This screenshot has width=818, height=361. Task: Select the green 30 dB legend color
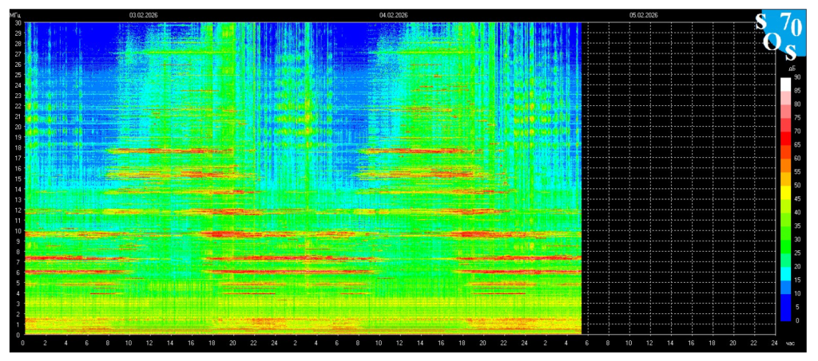coord(786,246)
